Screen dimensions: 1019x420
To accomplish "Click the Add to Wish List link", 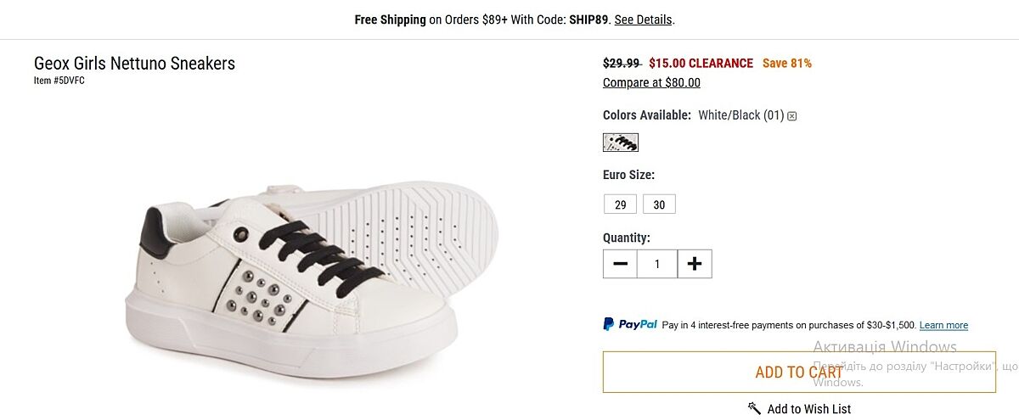I will pyautogui.click(x=808, y=409).
